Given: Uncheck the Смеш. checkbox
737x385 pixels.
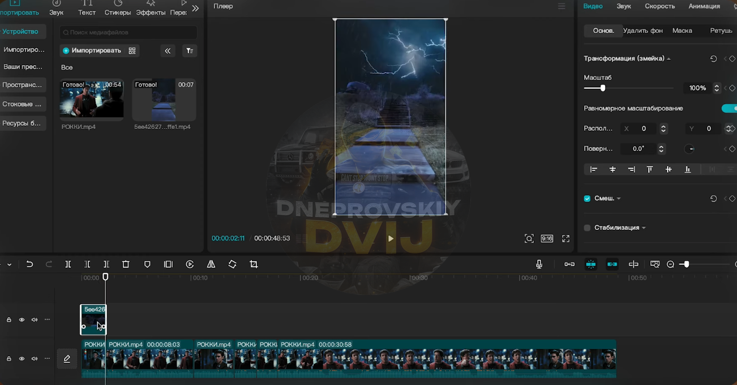Looking at the screenshot, I should pos(587,199).
